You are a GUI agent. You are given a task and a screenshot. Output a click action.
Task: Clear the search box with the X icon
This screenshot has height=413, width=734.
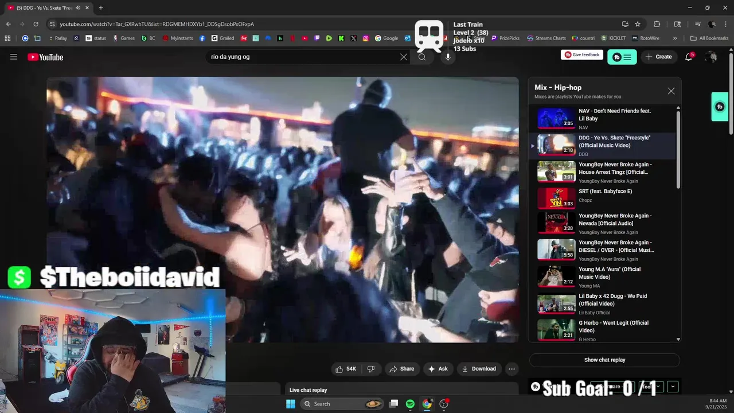404,57
